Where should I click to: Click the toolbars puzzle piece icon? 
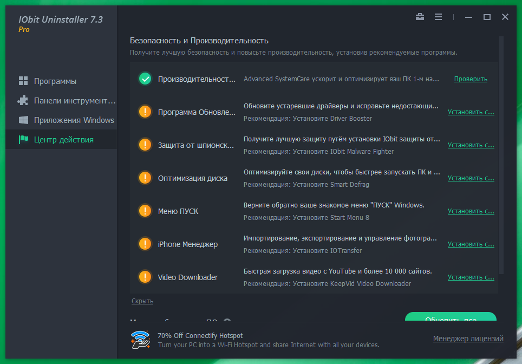pos(23,100)
